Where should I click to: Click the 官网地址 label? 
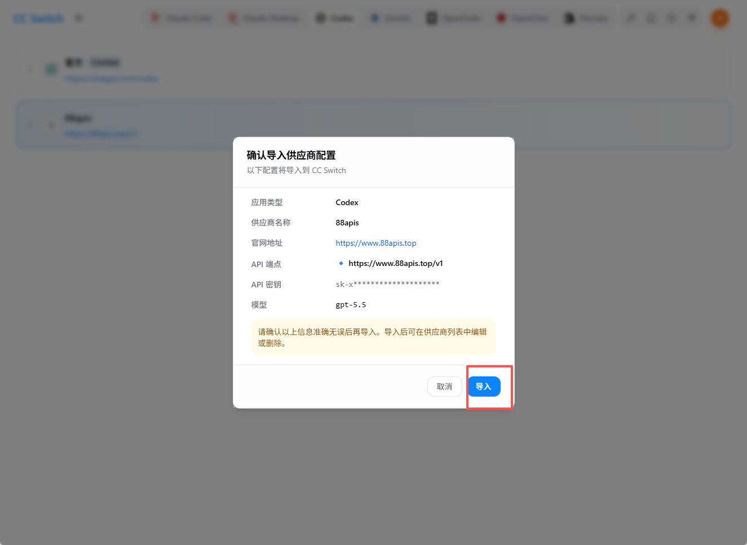[267, 243]
